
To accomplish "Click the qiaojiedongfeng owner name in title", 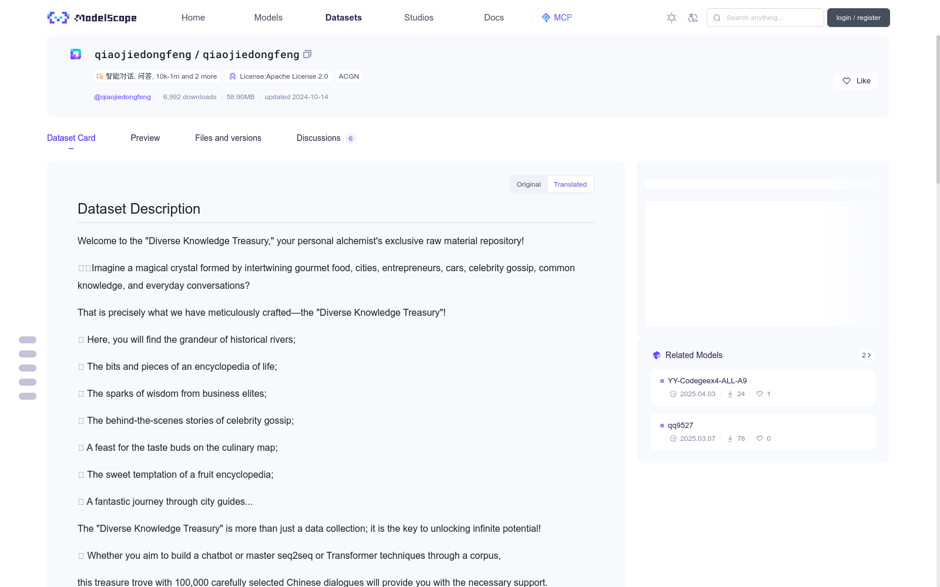I will click(143, 55).
